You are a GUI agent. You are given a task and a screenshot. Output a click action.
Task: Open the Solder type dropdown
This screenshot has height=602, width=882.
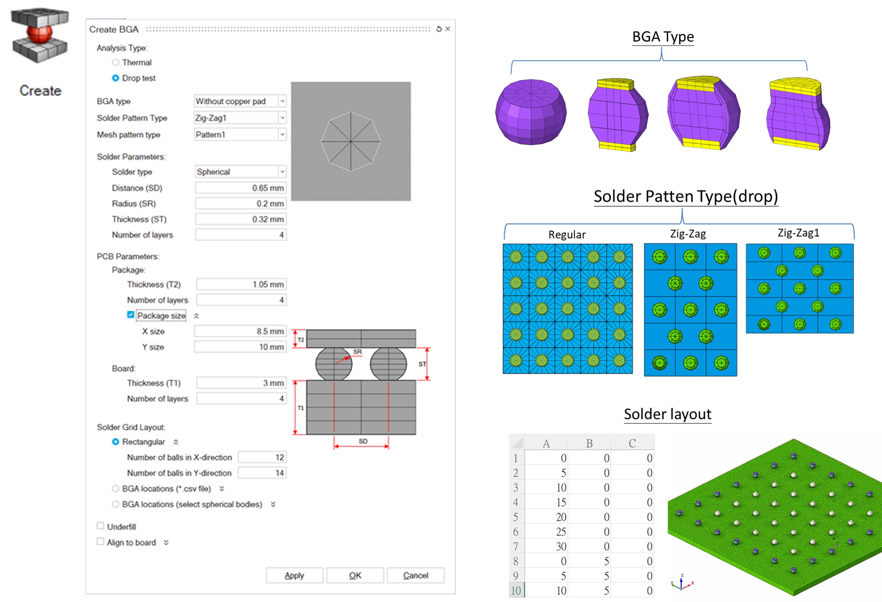click(282, 172)
